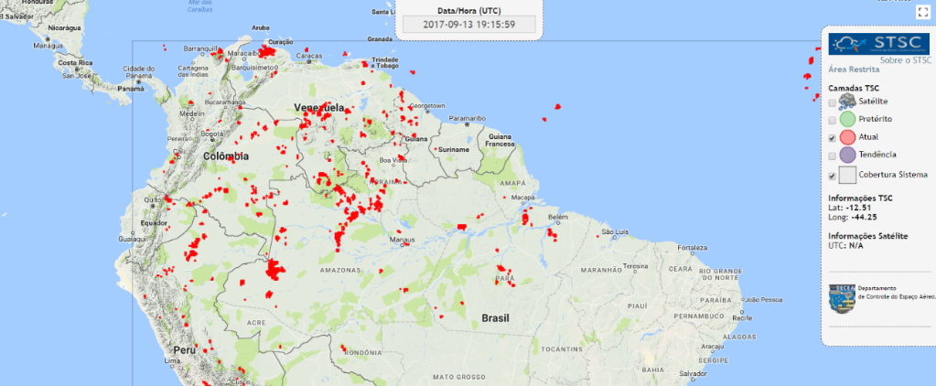Uncheck the Atual layer checkbox
The width and height of the screenshot is (936, 386).
[832, 138]
